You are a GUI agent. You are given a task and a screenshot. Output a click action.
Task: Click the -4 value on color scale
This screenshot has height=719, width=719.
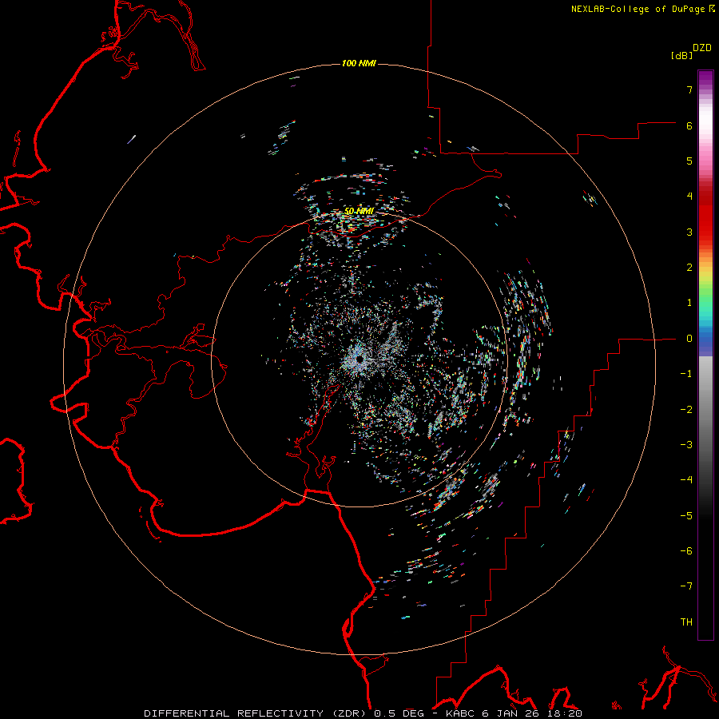[x=686, y=480]
